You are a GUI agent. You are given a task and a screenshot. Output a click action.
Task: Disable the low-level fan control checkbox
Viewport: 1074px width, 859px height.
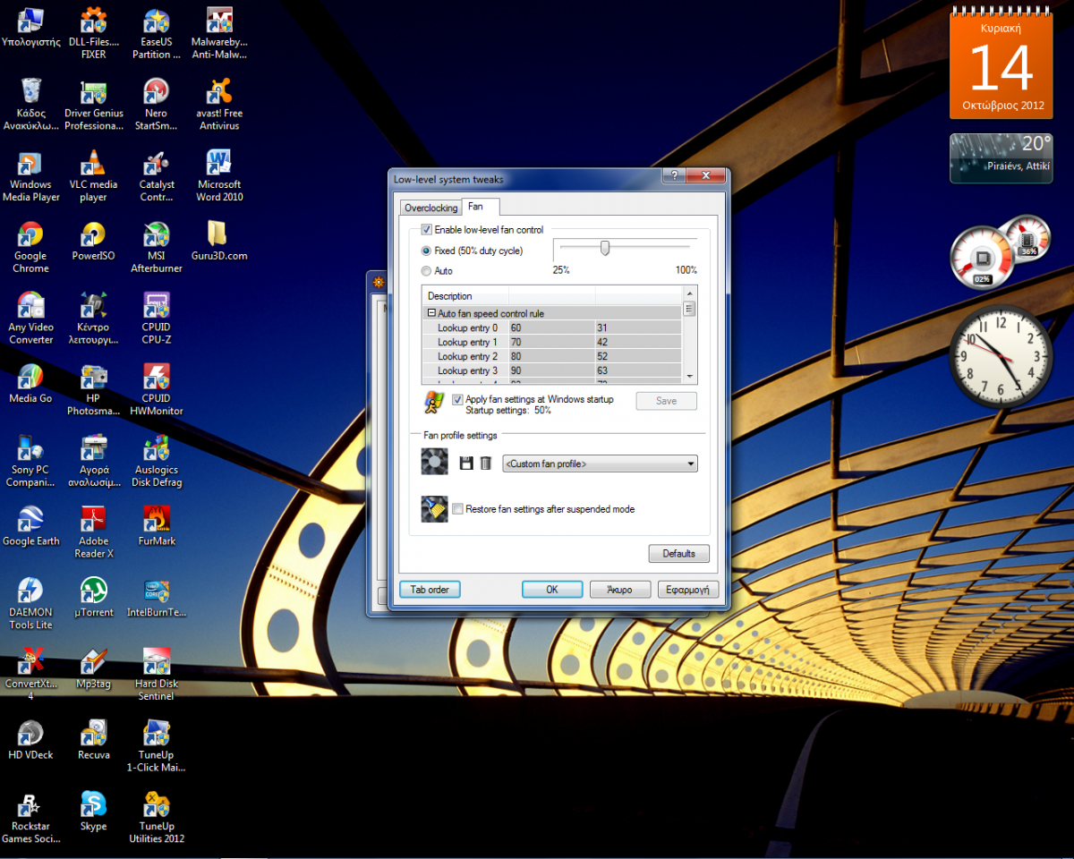[x=427, y=230]
